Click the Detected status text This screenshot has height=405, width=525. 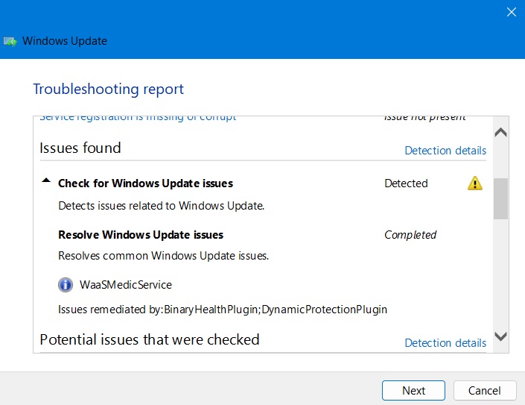tap(406, 183)
